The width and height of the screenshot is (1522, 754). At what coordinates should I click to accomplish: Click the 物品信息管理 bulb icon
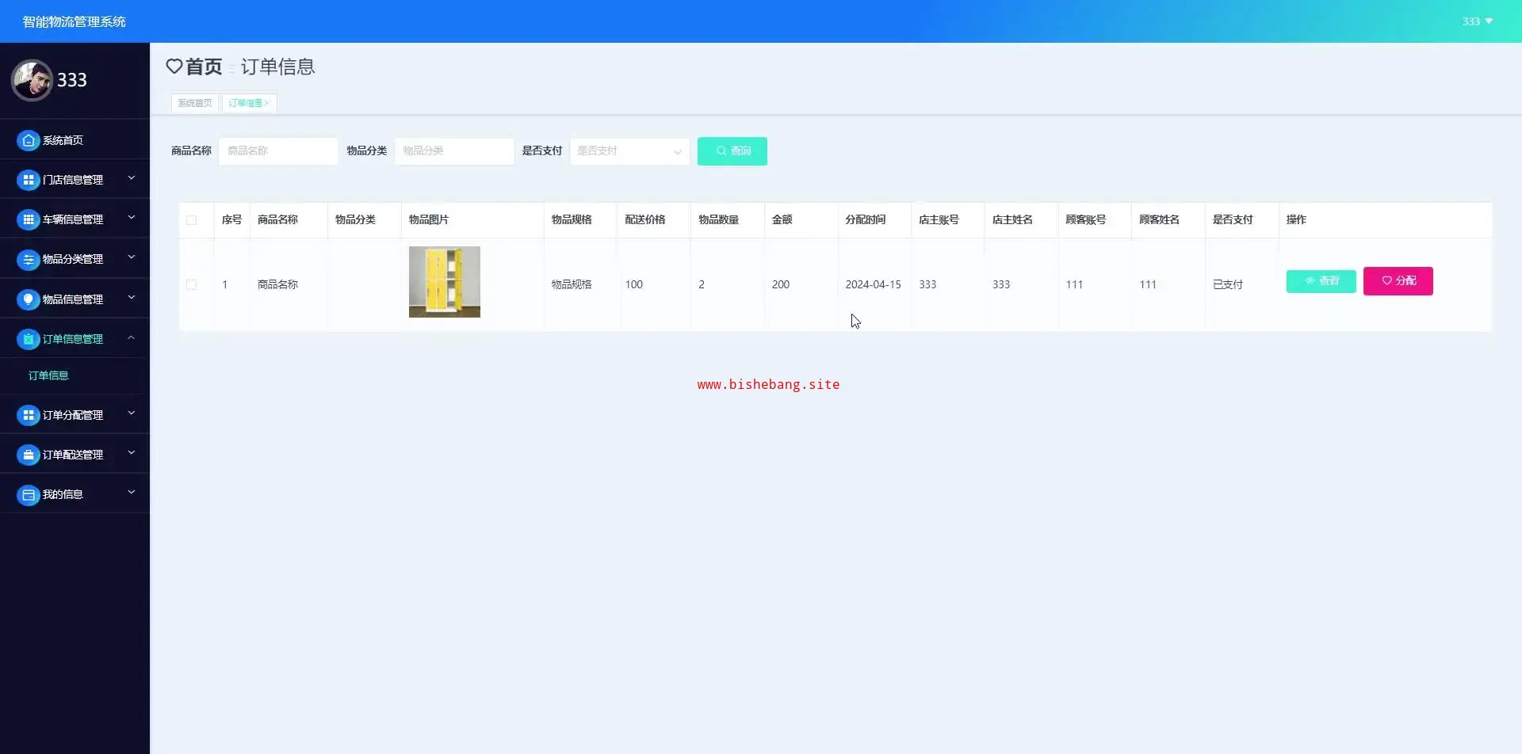[x=29, y=299]
